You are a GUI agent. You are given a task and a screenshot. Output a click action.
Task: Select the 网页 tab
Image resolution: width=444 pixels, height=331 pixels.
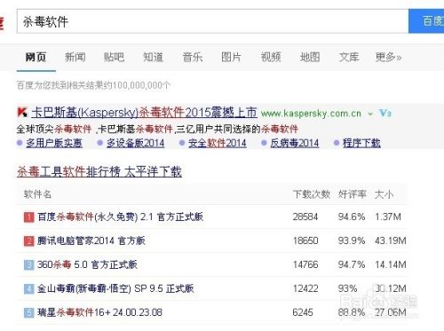[36, 57]
